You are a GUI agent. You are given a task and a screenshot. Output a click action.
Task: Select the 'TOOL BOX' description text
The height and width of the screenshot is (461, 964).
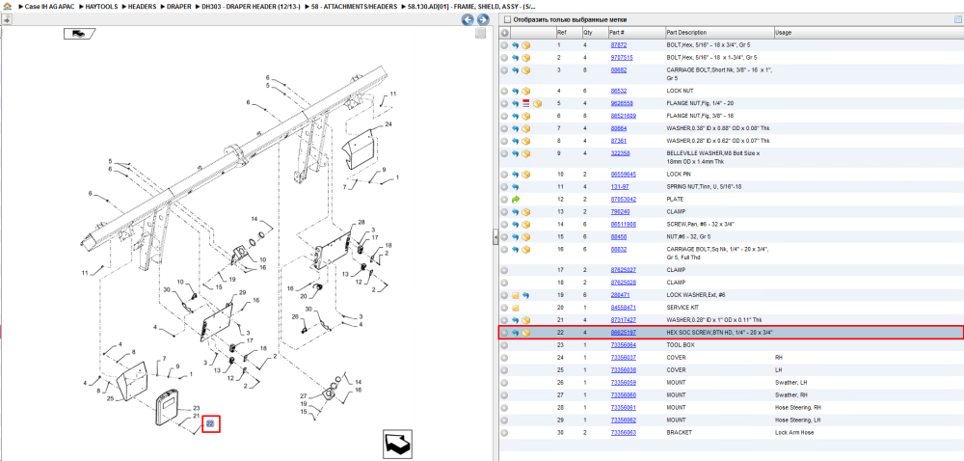[680, 345]
